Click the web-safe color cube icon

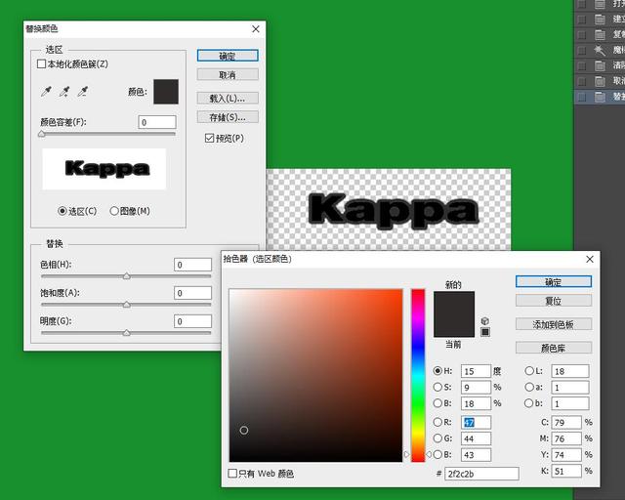pyautogui.click(x=484, y=321)
